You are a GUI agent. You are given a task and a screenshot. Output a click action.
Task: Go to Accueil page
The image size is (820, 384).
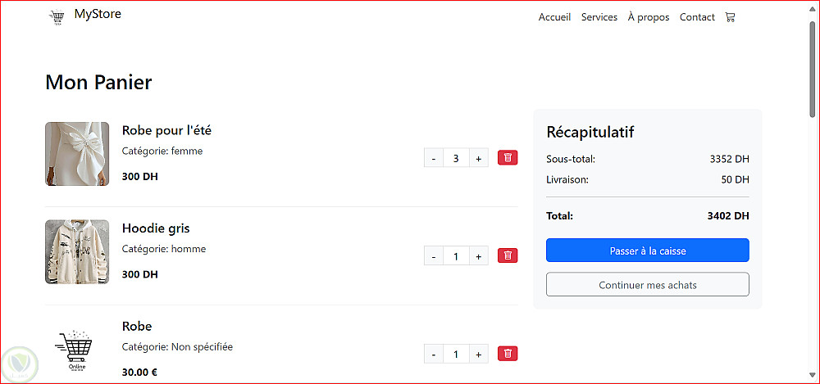point(554,17)
